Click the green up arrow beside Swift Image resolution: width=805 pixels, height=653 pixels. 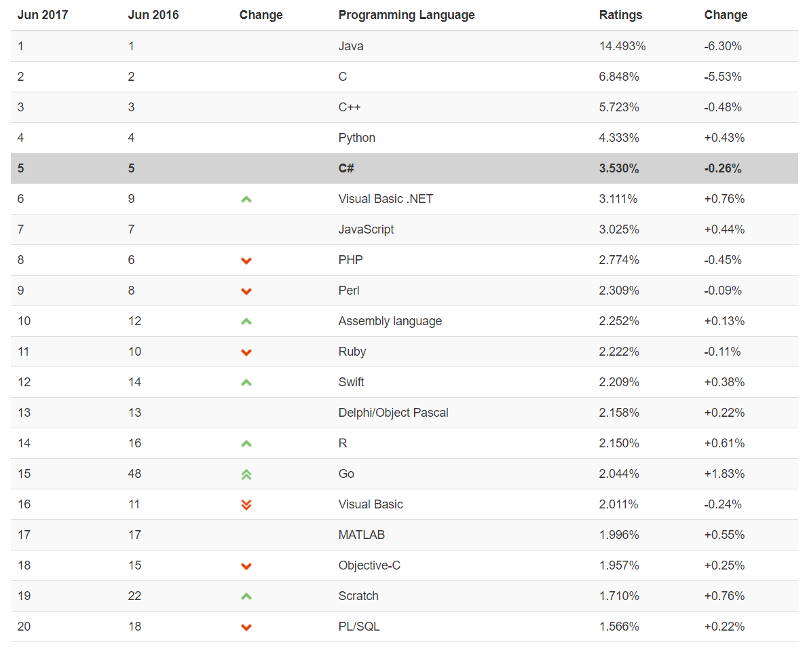(x=246, y=383)
